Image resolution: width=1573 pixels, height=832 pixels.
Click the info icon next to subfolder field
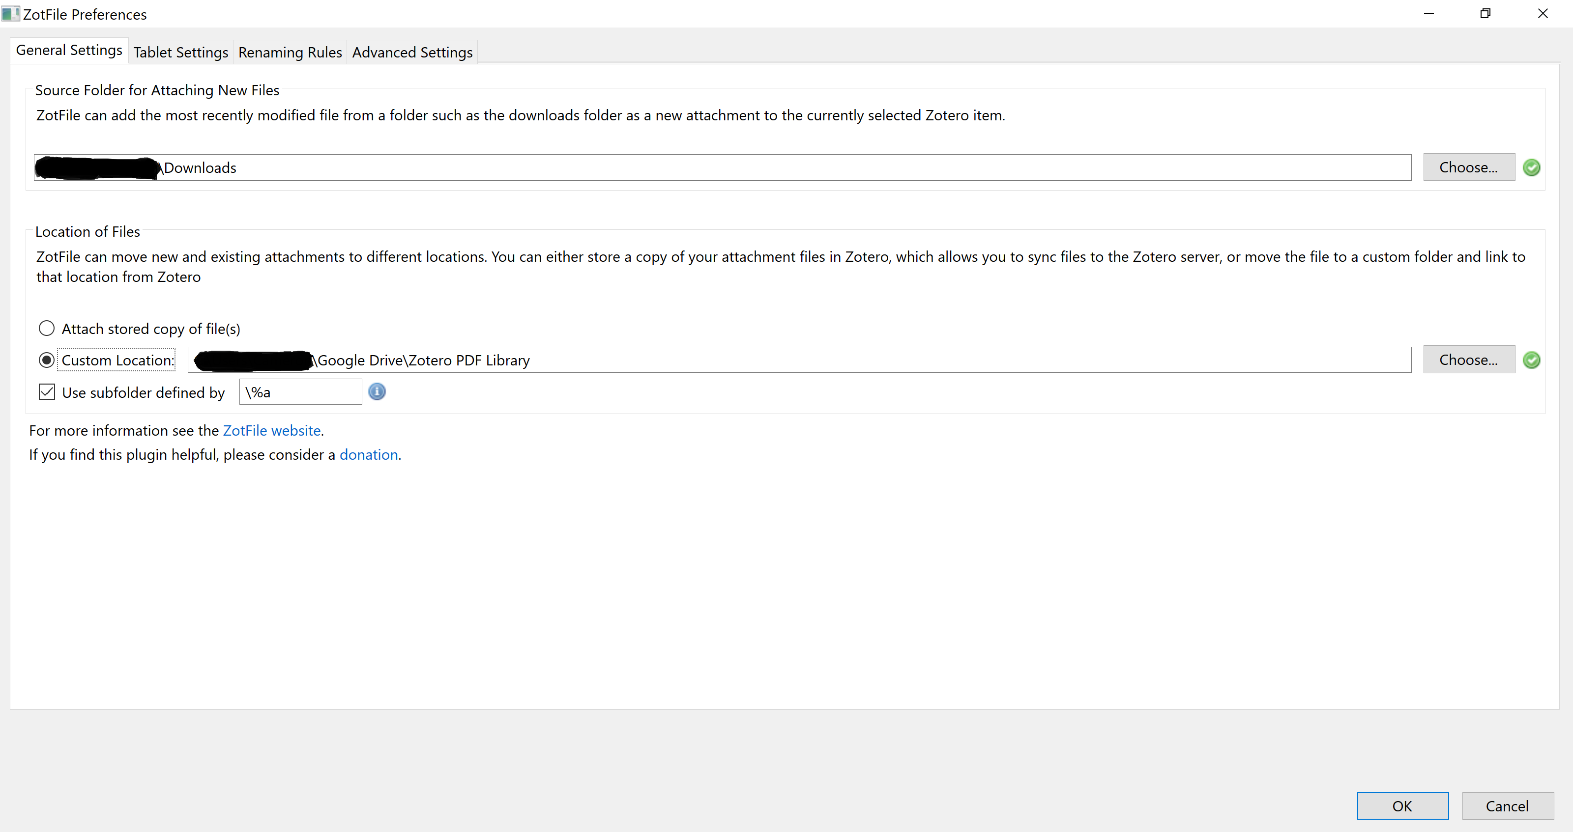[377, 391]
